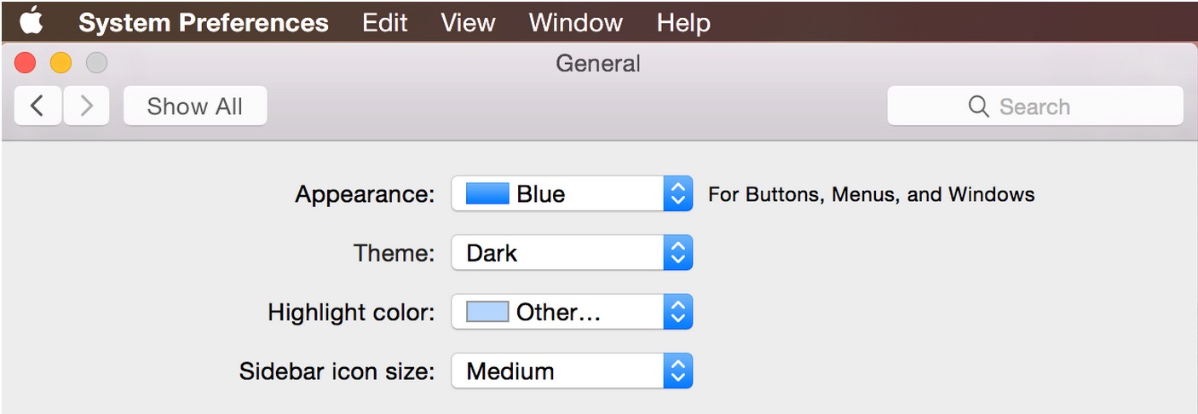Click the magnifying glass search icon
The image size is (1198, 414).
[979, 106]
